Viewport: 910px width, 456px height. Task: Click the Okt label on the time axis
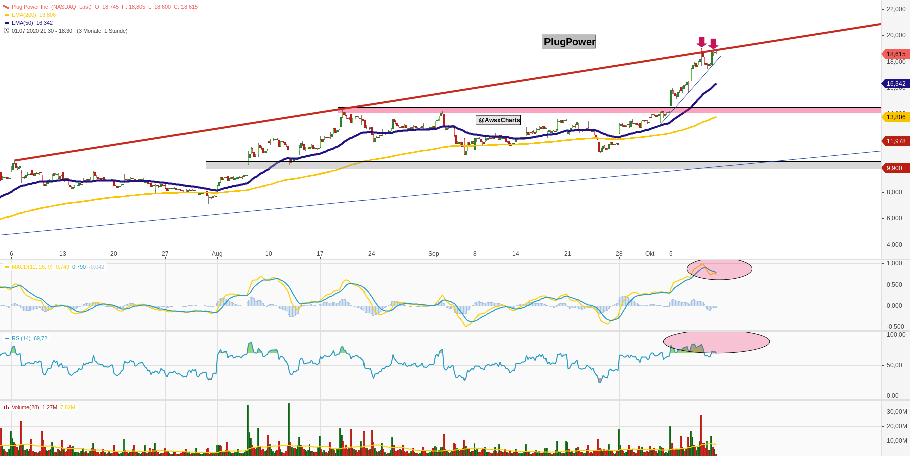pyautogui.click(x=650, y=254)
